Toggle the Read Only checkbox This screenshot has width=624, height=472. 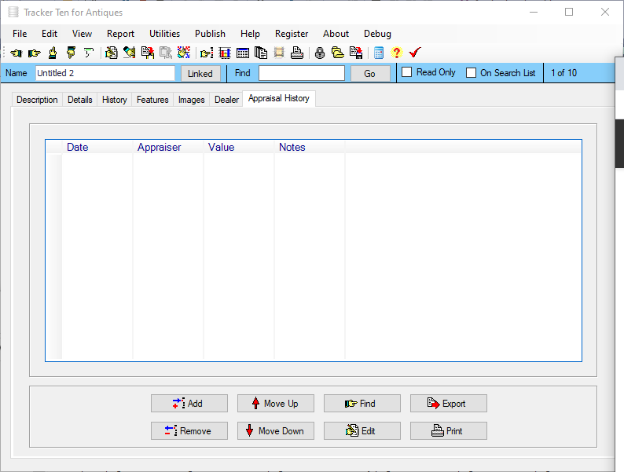[x=407, y=72]
